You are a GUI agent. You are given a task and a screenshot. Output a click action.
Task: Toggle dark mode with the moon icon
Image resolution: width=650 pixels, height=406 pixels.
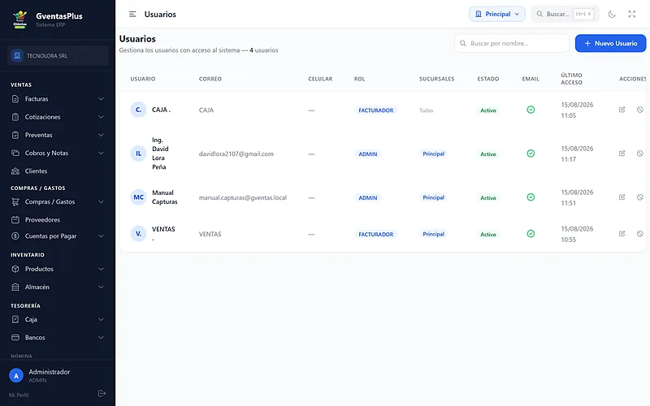coord(612,14)
